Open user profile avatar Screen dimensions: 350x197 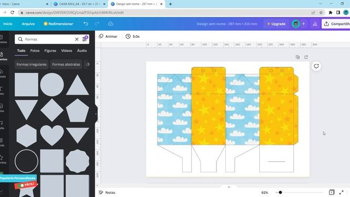(x=296, y=24)
